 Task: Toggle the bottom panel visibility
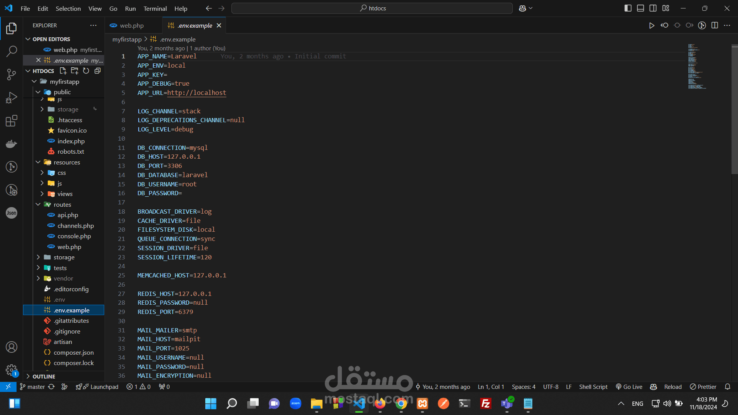point(640,8)
